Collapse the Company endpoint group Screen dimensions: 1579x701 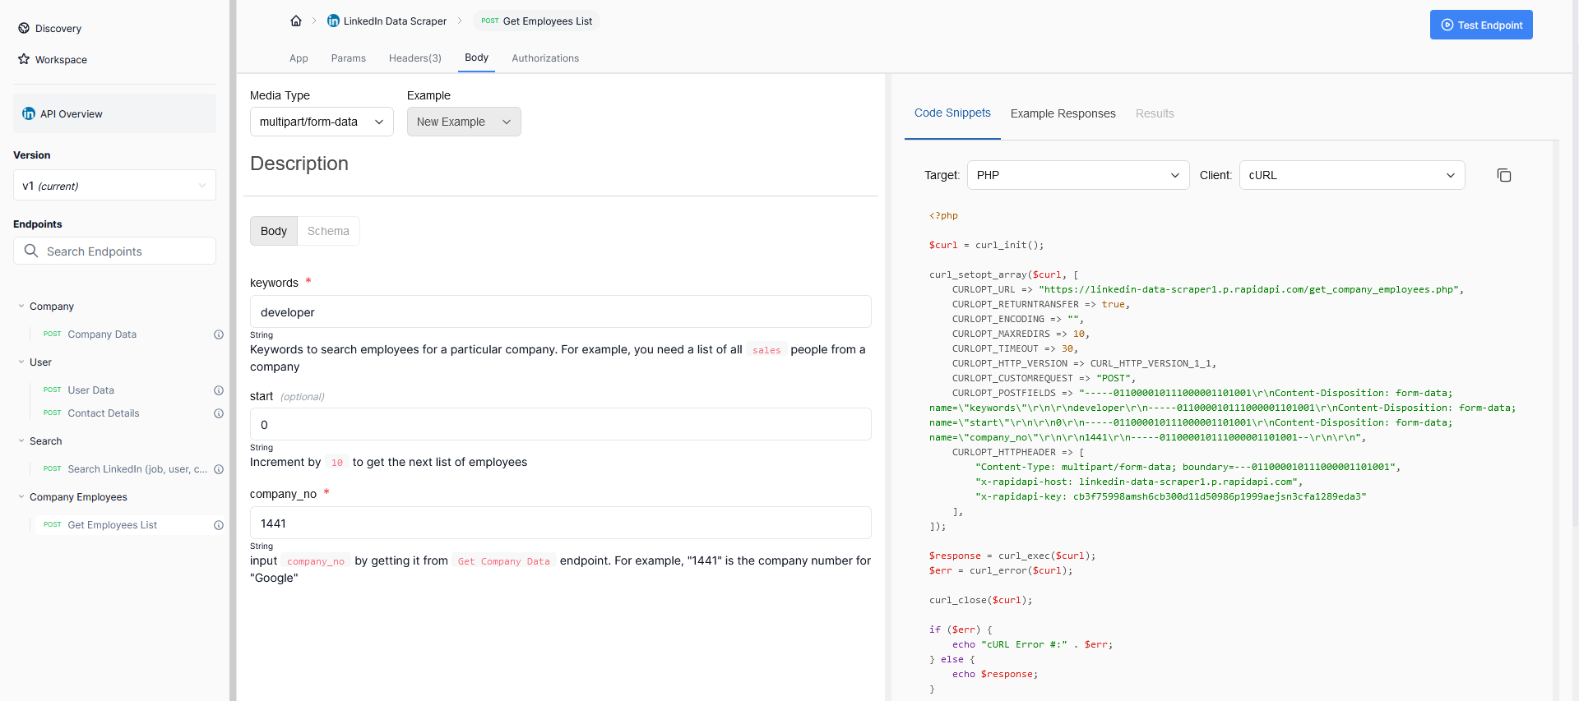(21, 306)
